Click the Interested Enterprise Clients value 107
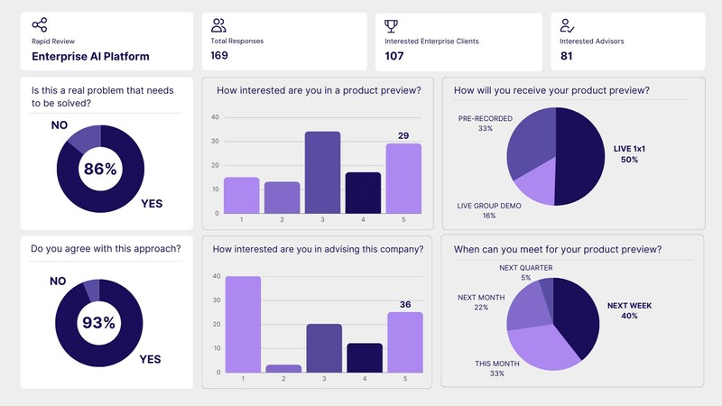This screenshot has width=722, height=406. coord(394,56)
